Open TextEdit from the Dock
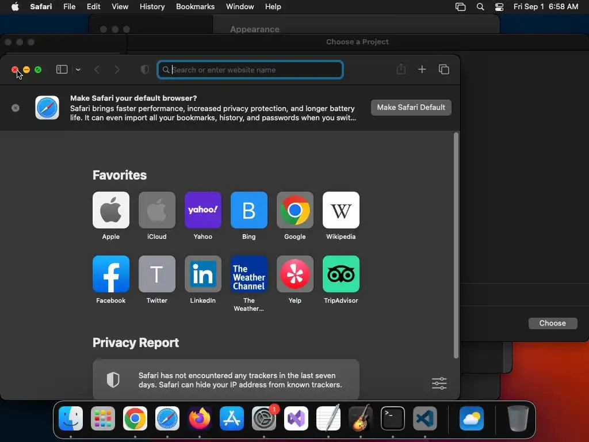Viewport: 589px width, 442px height. click(328, 418)
